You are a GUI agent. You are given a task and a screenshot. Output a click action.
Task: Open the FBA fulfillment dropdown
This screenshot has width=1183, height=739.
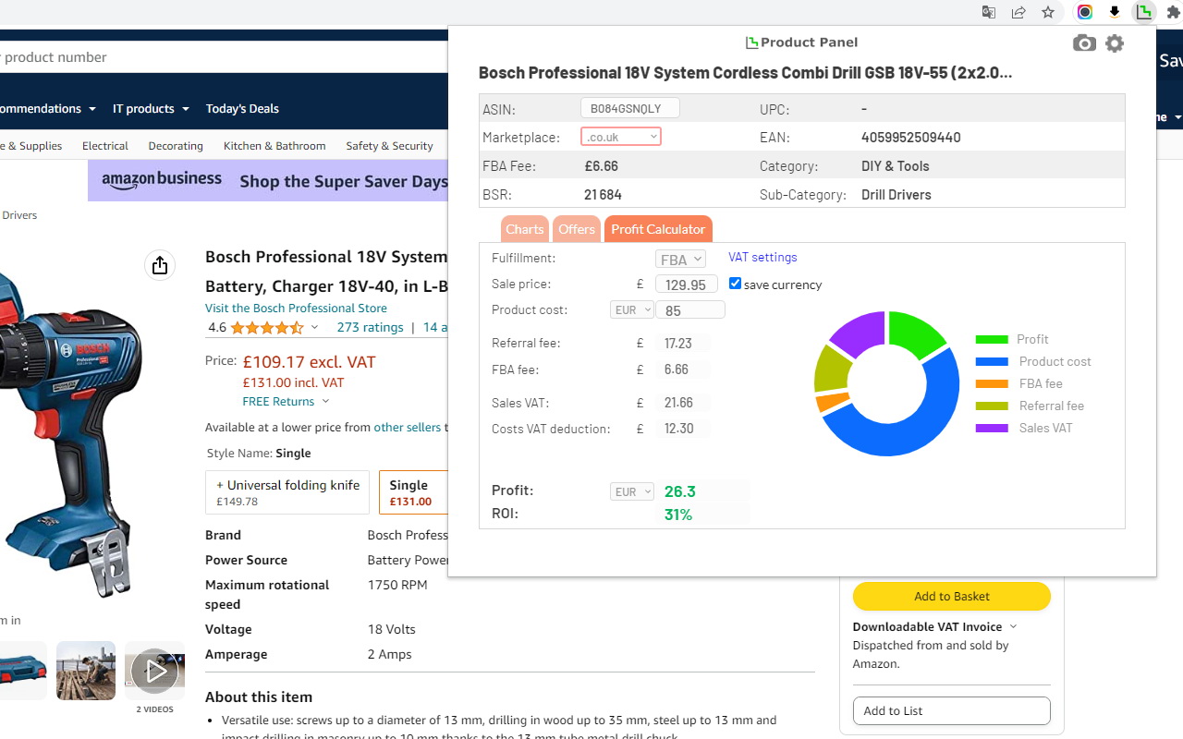680,259
